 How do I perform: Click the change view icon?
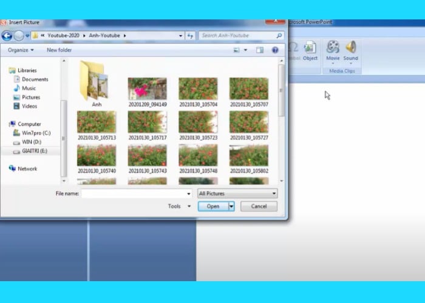[236, 50]
